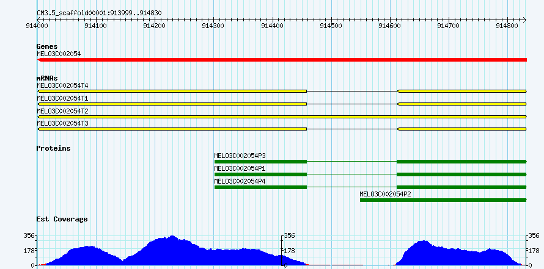
Task: Click the scaffold range label CM3.5_scaffold00001:913999..914830
Action: (x=99, y=13)
